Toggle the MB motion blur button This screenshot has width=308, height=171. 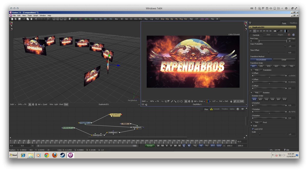click(x=201, y=146)
